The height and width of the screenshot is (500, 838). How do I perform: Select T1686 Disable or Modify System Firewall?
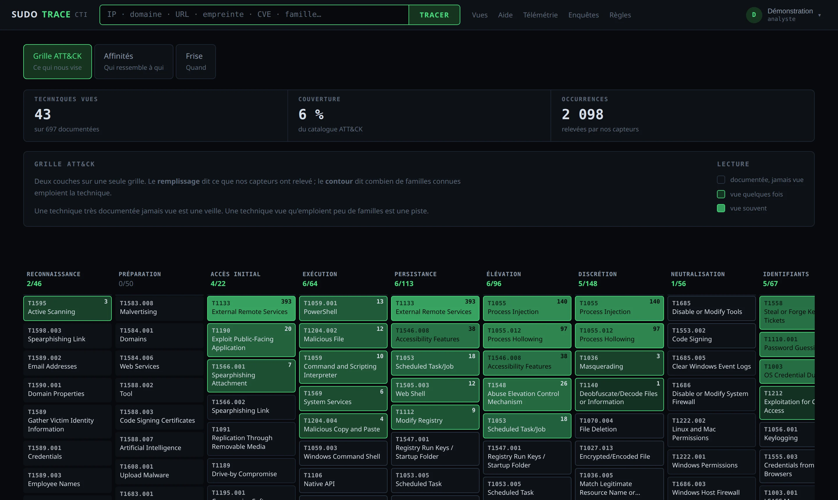point(711,394)
